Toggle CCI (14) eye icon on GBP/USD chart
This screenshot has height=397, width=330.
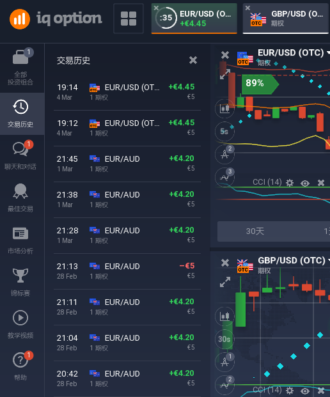(x=305, y=391)
